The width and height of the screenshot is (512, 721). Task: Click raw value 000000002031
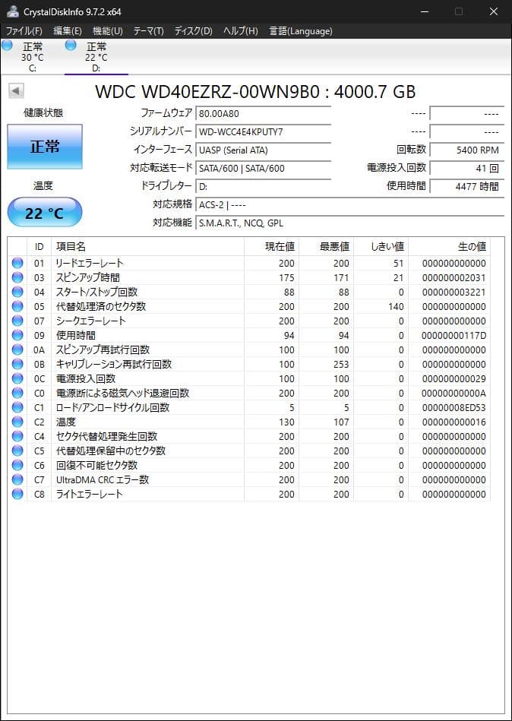pyautogui.click(x=454, y=277)
